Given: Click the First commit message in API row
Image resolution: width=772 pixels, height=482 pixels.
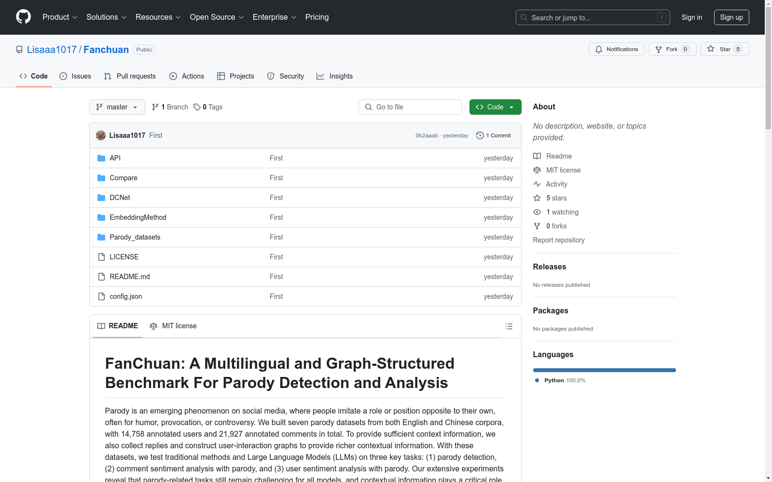Looking at the screenshot, I should pos(276,158).
